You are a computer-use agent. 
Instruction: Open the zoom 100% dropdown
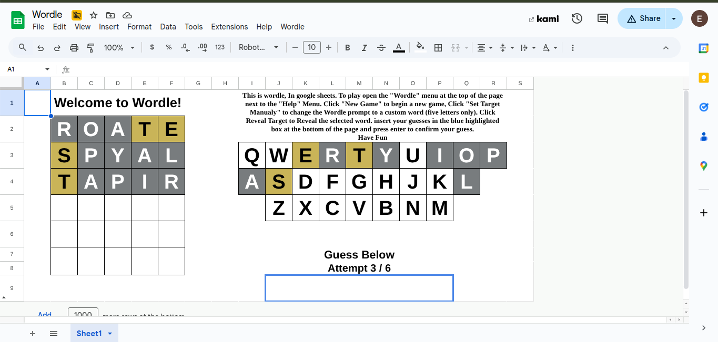pos(119,48)
